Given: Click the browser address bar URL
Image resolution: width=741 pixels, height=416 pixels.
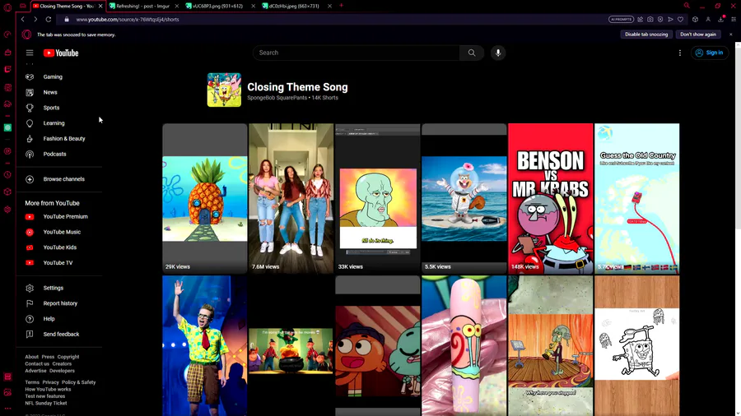Looking at the screenshot, I should click(127, 20).
